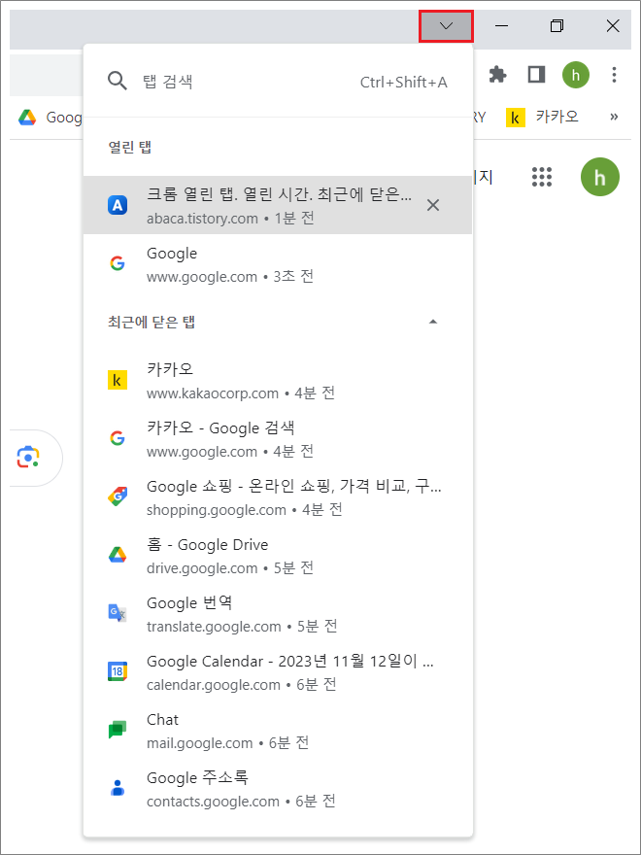Reopen the 카카오 kakaocorp.com closed tab
The image size is (641, 855).
click(x=278, y=381)
